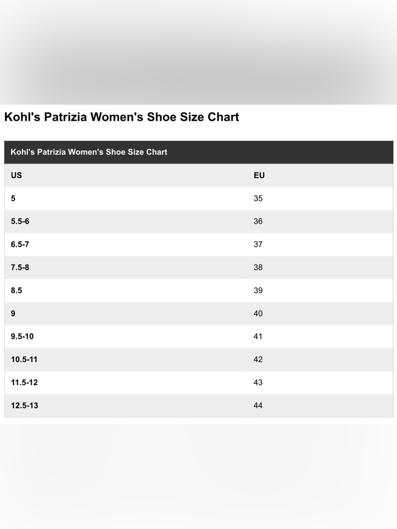Select the US size 5 cell

click(x=125, y=198)
